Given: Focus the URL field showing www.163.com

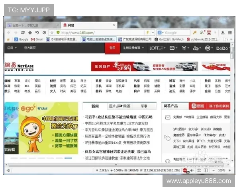Looking at the screenshot, I should (102, 33).
